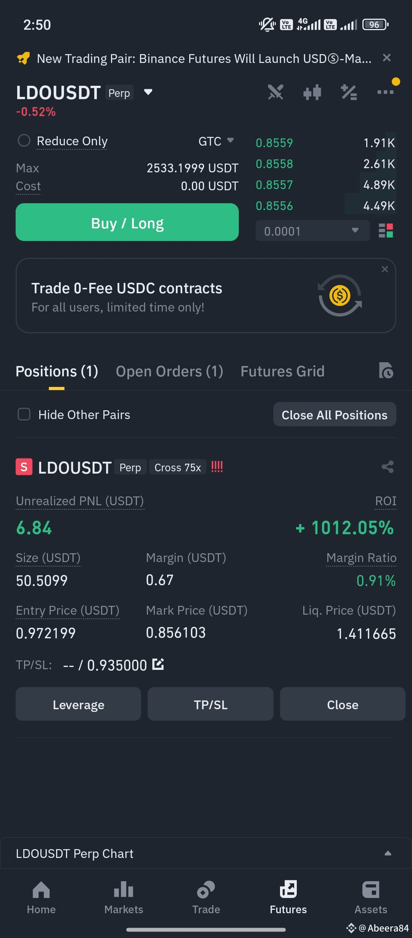Enable the Reduce Only radio option
Screen dimensions: 412x938
[x=24, y=141]
